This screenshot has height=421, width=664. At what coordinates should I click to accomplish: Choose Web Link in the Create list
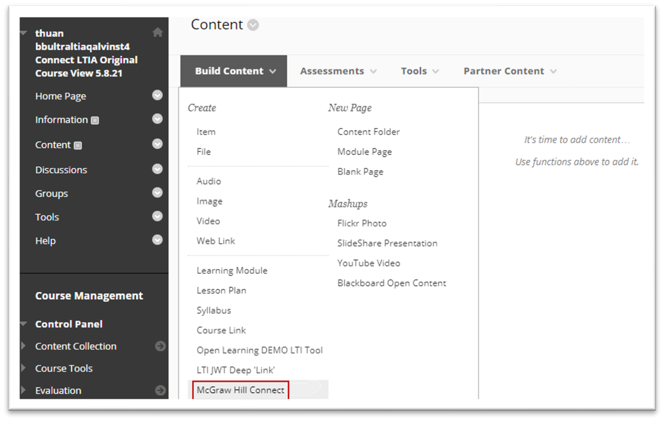216,241
